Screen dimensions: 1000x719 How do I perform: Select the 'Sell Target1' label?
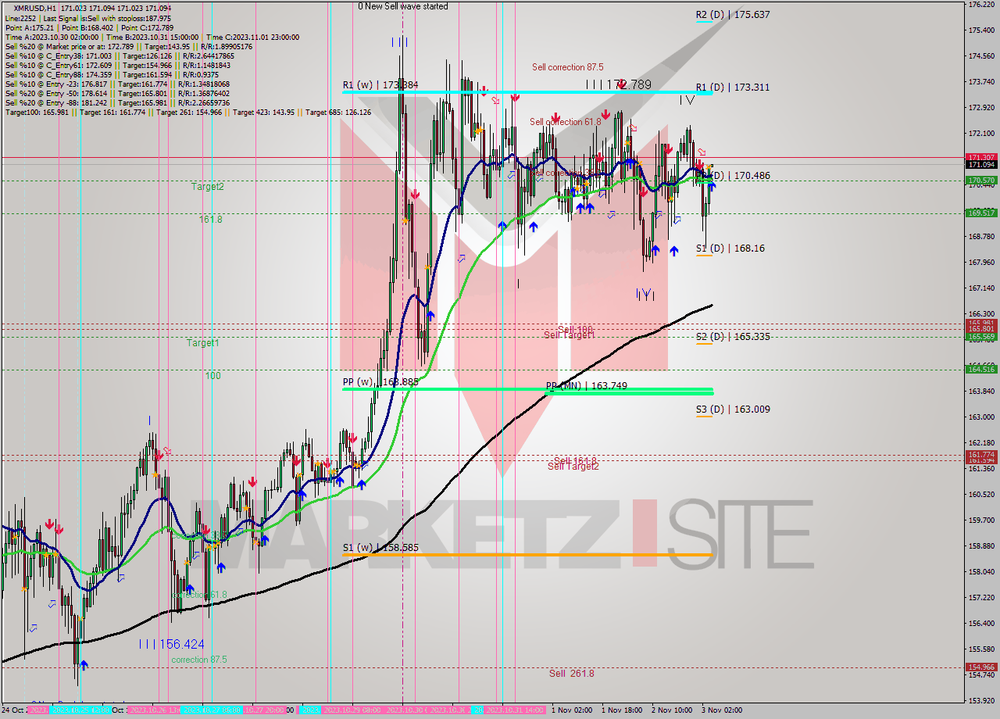tap(570, 334)
